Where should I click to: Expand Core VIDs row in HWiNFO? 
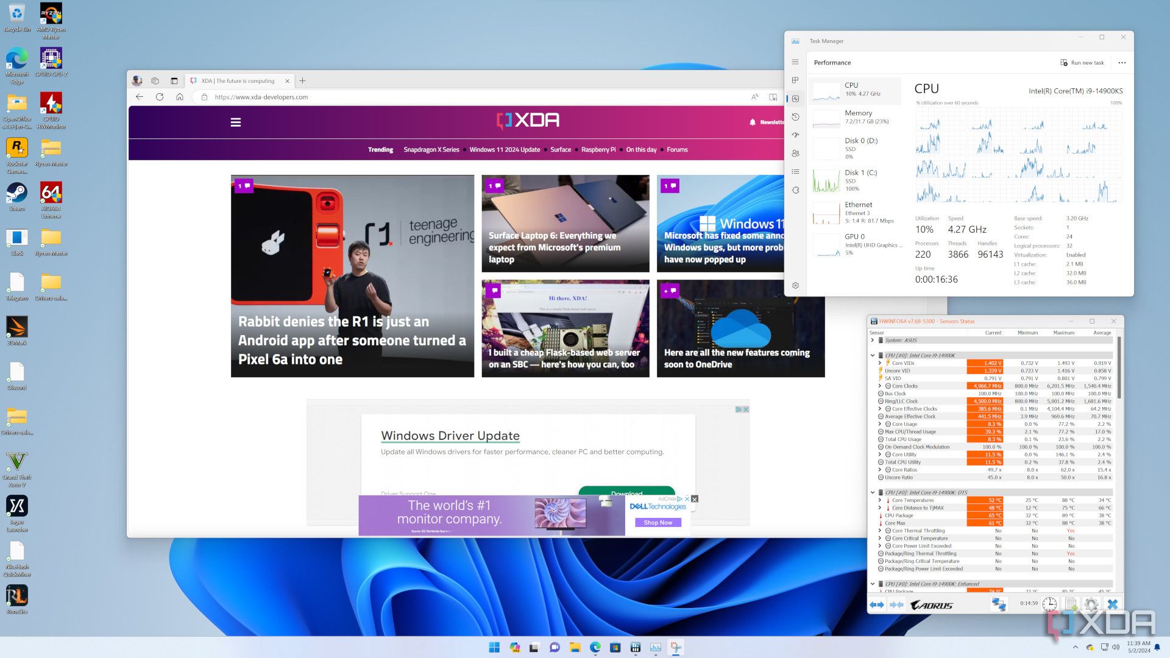(880, 363)
